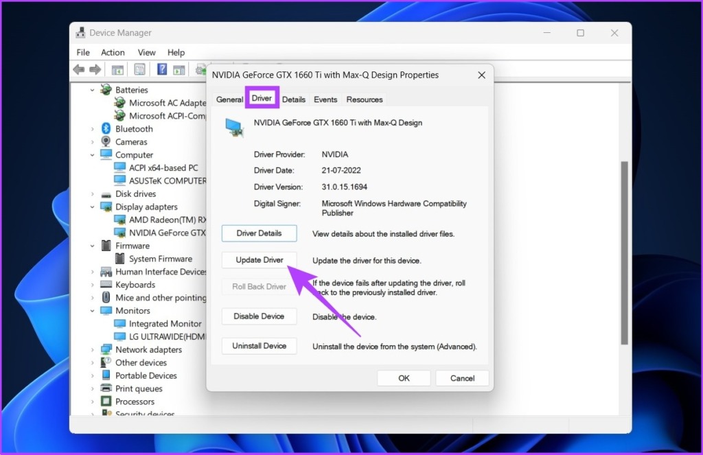Collapse the Batteries tree node

tap(93, 90)
